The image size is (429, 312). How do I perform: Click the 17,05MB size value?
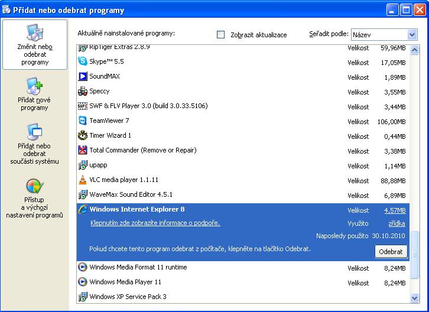point(393,63)
